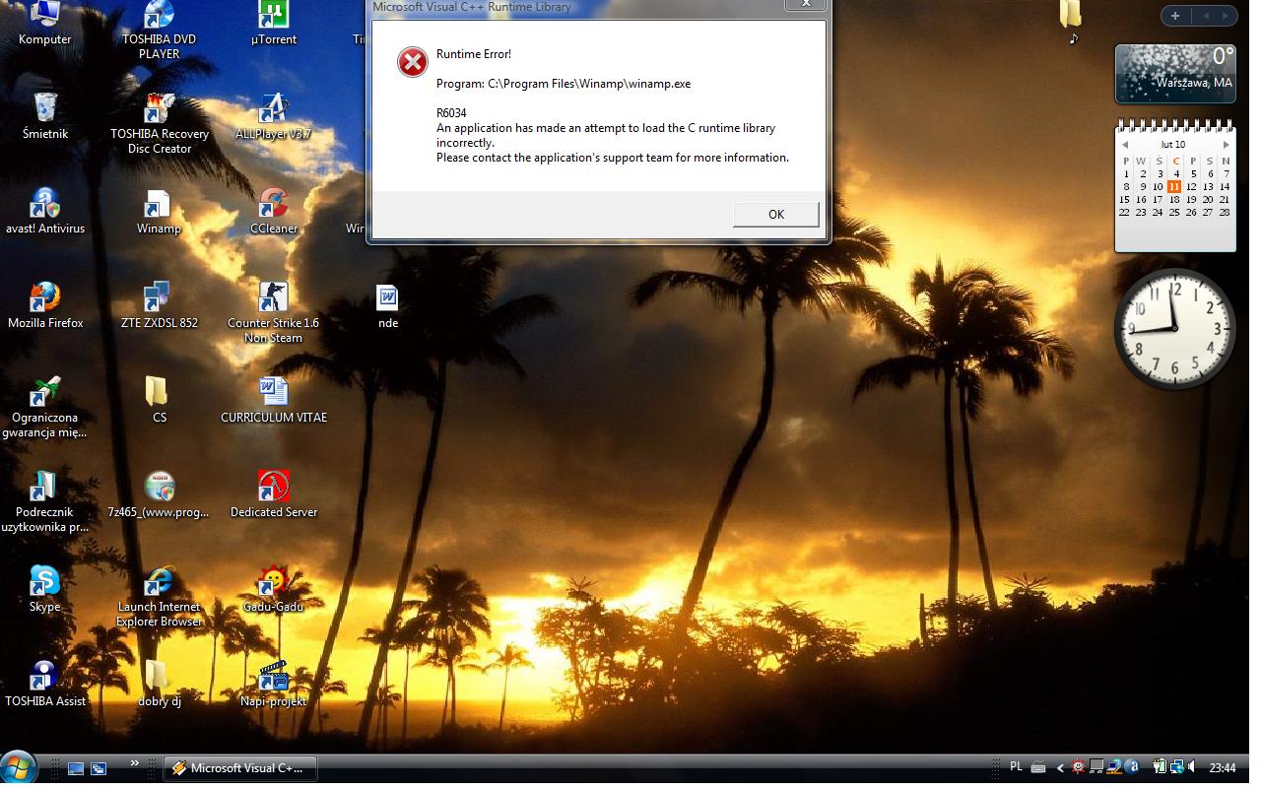Click the Skype desktop icon
Image resolution: width=1261 pixels, height=788 pixels.
(x=45, y=583)
